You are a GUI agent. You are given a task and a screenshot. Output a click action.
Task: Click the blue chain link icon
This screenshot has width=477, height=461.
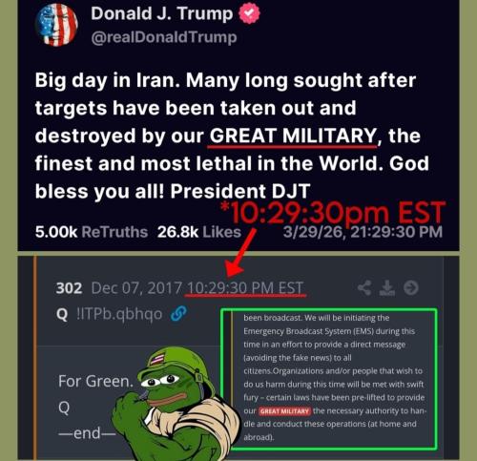pyautogui.click(x=178, y=314)
